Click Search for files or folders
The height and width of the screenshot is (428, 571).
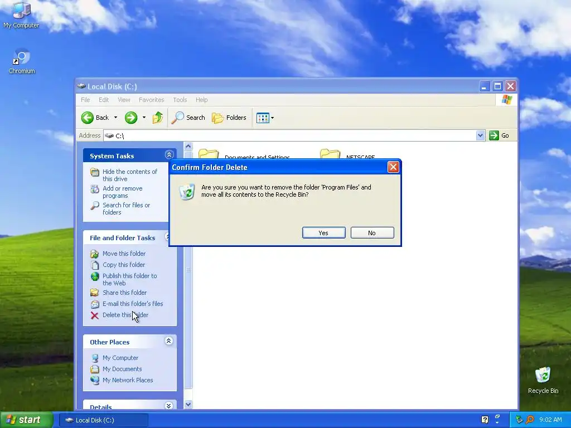[127, 208]
